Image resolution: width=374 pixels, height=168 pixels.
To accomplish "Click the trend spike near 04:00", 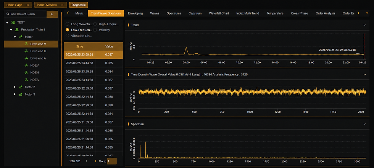I will pyautogui.click(x=186, y=48).
